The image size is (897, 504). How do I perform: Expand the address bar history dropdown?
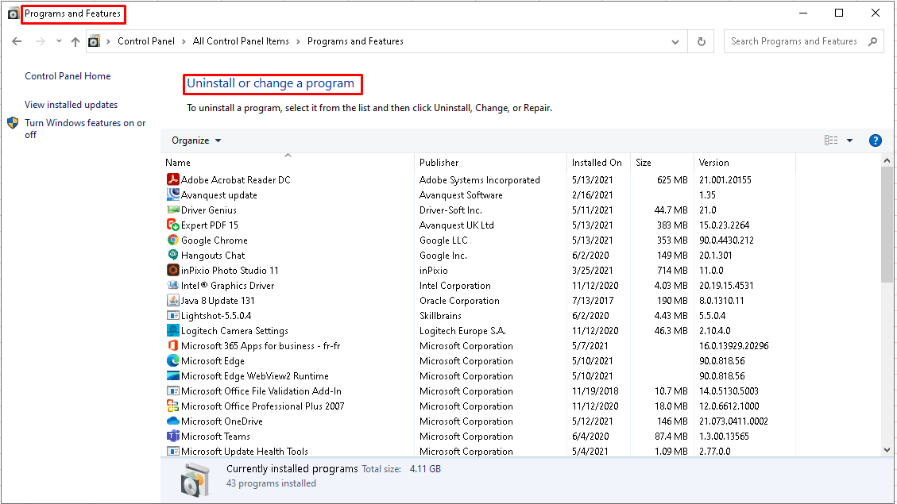[675, 42]
